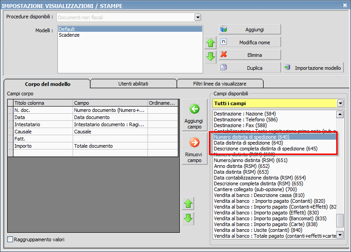Switch to the Corpo del modello tab
This screenshot has width=351, height=252.
(x=48, y=84)
